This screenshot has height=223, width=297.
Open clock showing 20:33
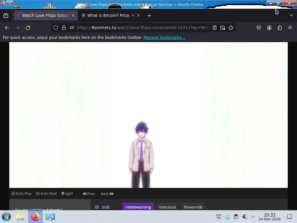(x=269, y=217)
